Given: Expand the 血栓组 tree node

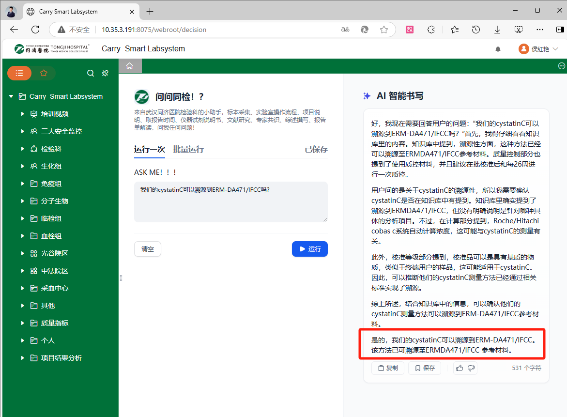Looking at the screenshot, I should (x=22, y=236).
